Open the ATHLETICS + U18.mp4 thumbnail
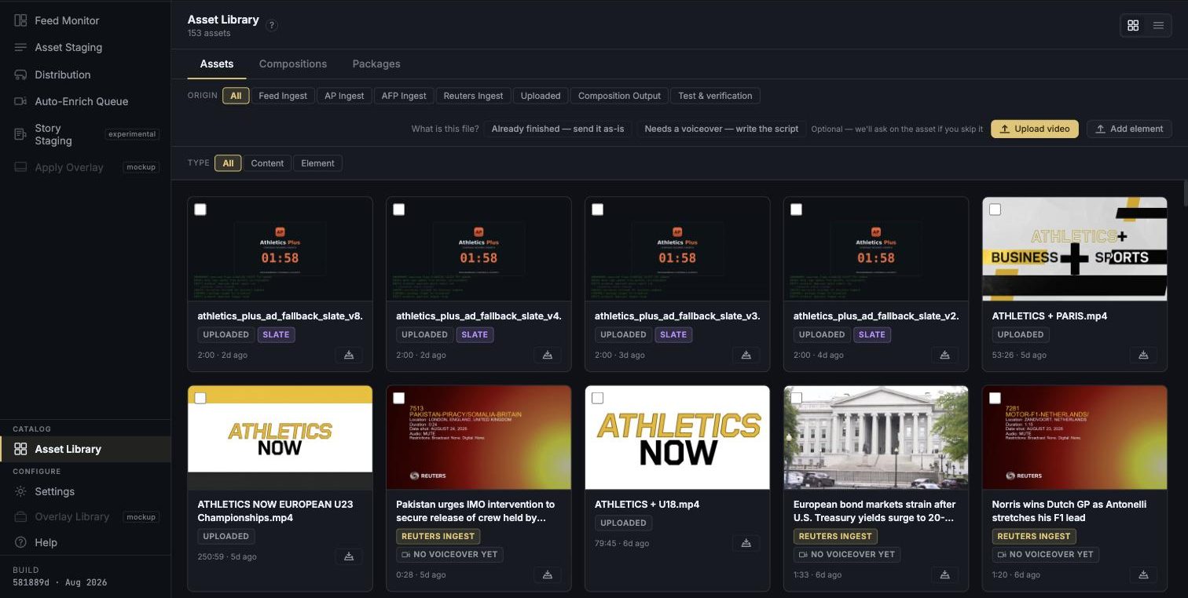 [x=677, y=437]
